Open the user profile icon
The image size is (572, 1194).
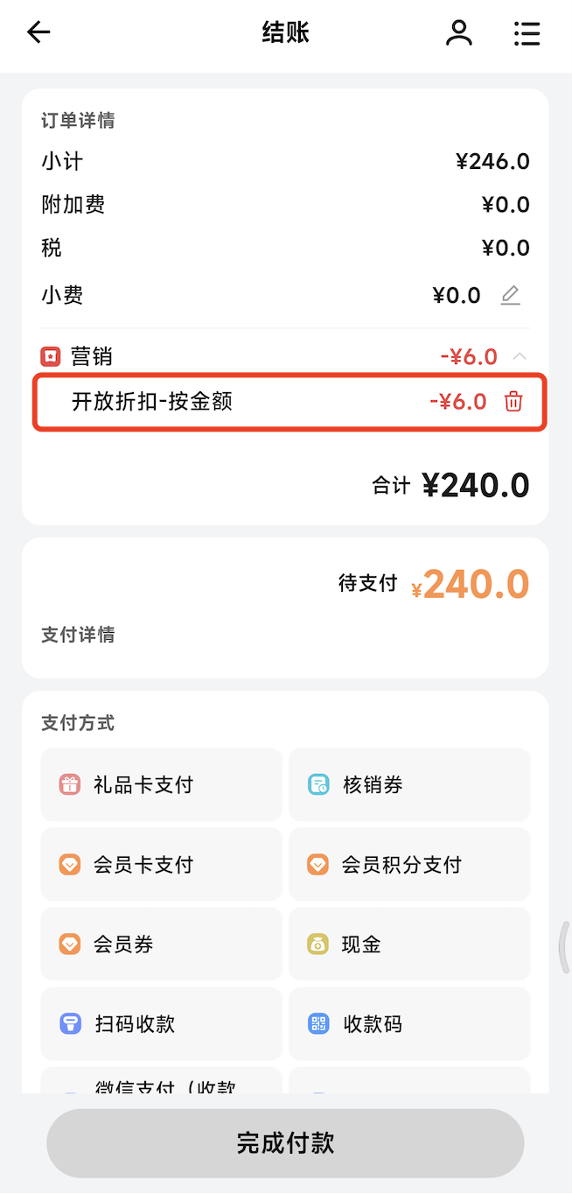pyautogui.click(x=458, y=33)
